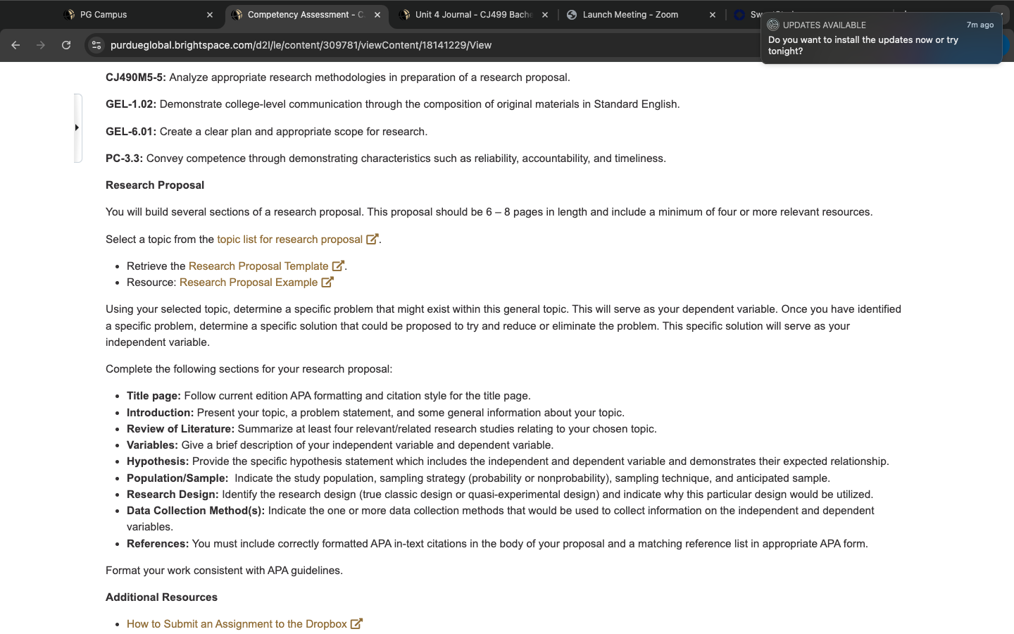Click the external-link icon after topic list

pyautogui.click(x=373, y=240)
